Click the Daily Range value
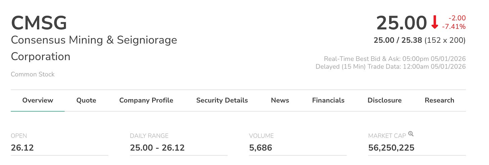This screenshot has height=165, width=489. click(x=157, y=148)
